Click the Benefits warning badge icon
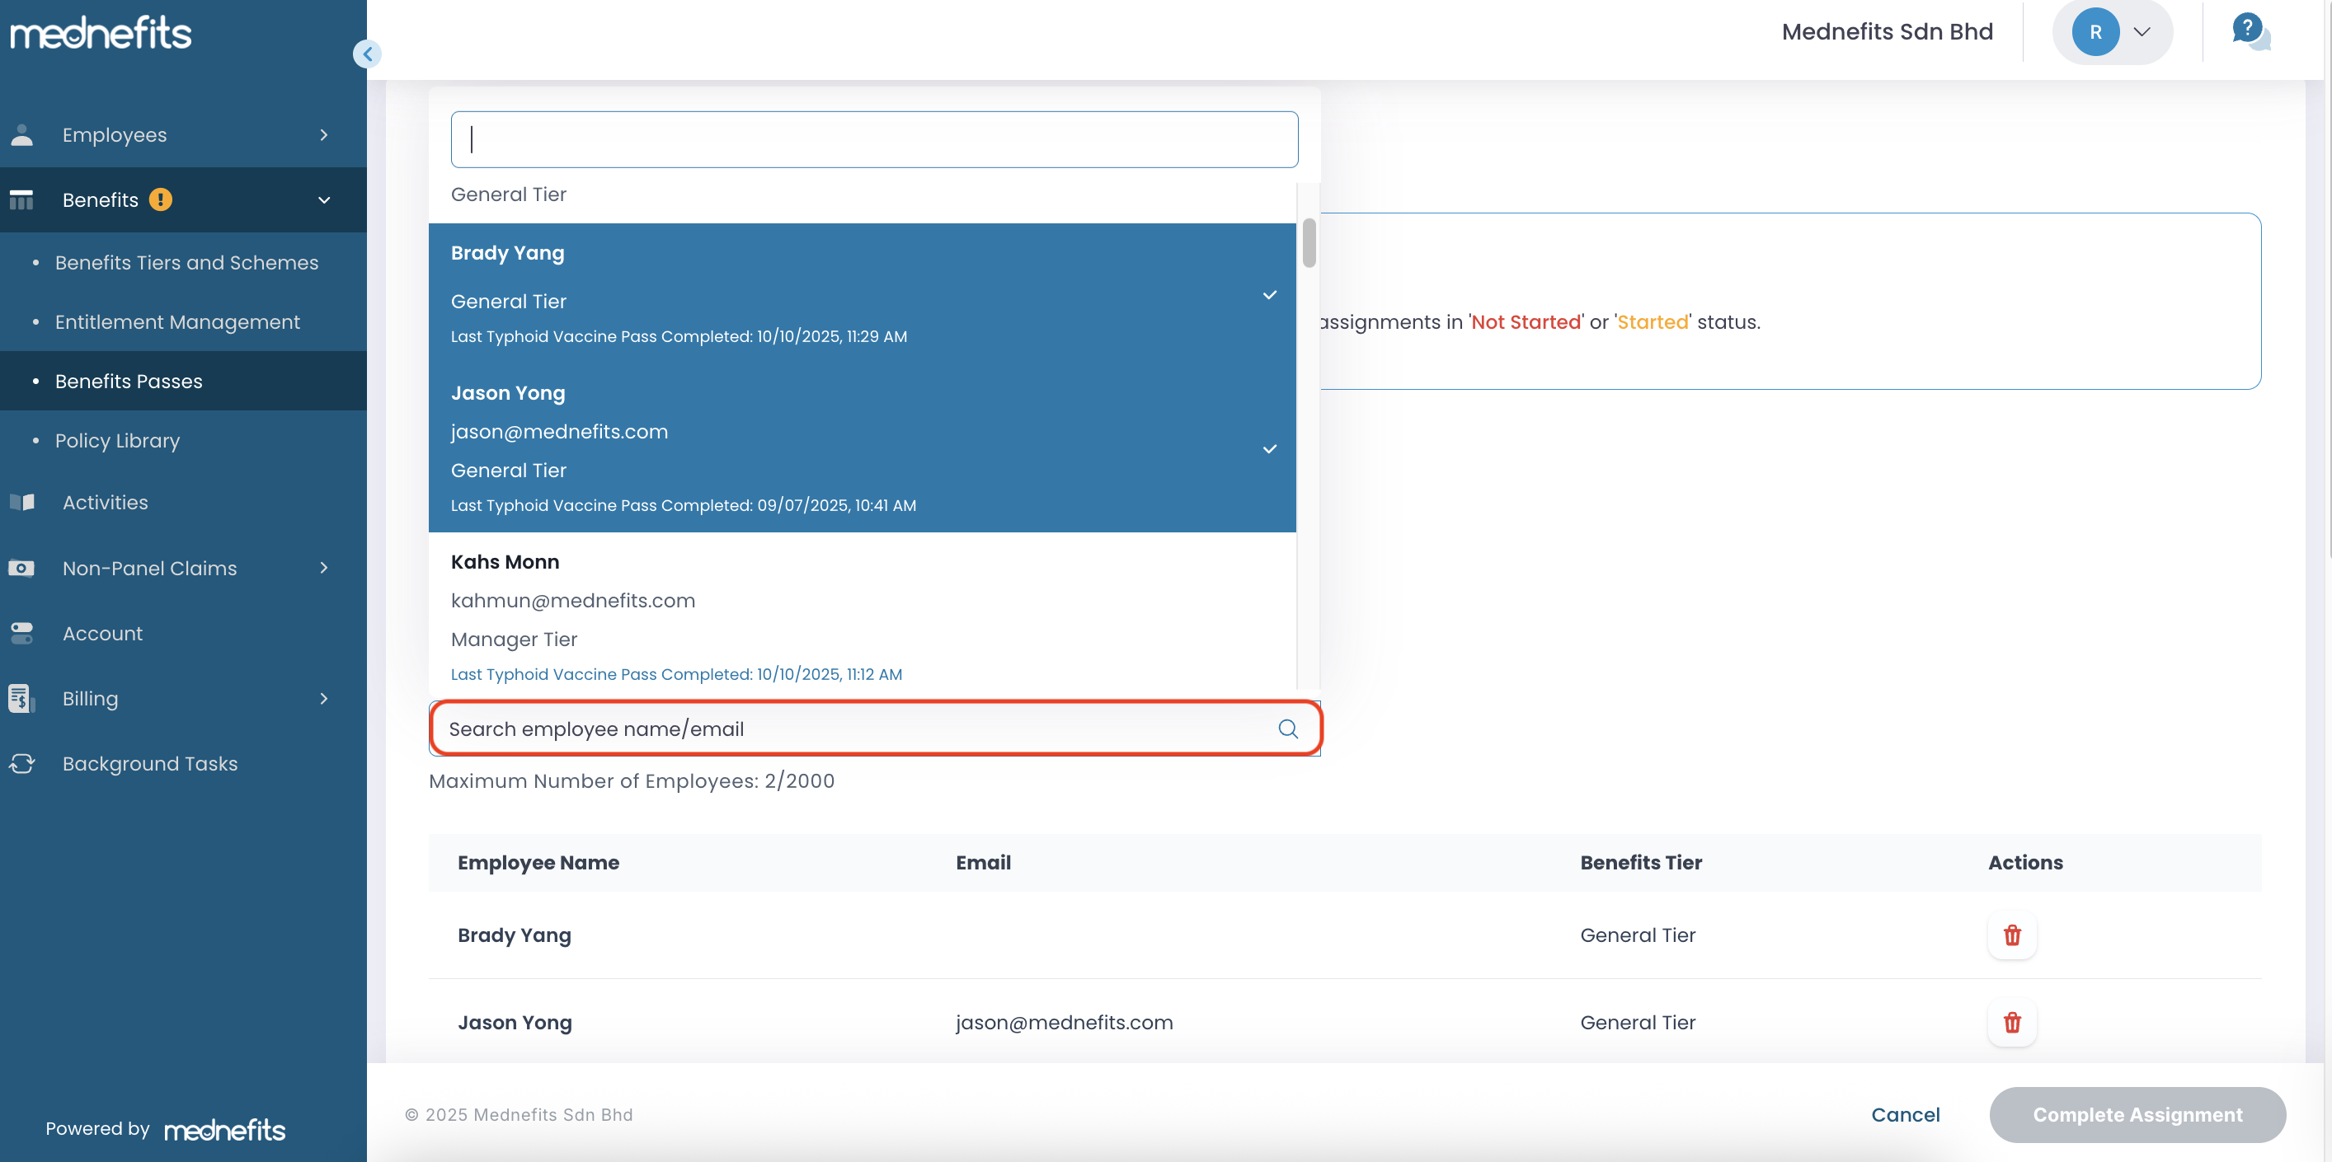This screenshot has width=2332, height=1162. click(x=160, y=199)
